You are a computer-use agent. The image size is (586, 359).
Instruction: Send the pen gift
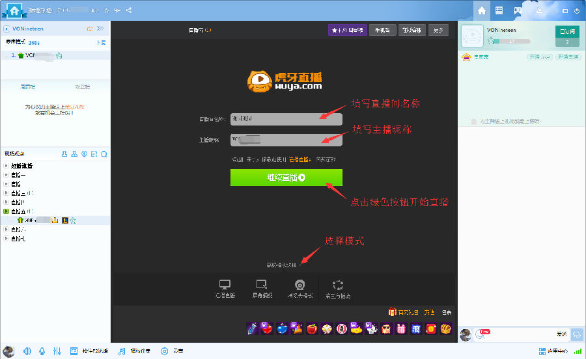click(x=252, y=329)
